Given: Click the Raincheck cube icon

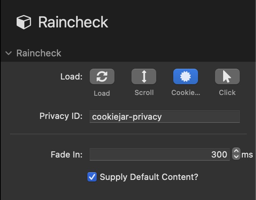Looking at the screenshot, I should pos(24,22).
